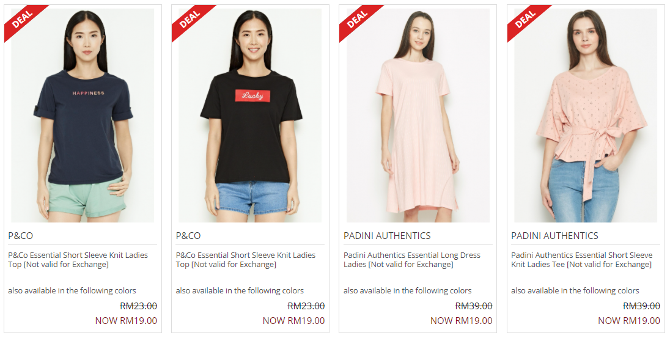Open Padini Authentics Essential Short Sleeve Knit Tee title
The width and height of the screenshot is (670, 338).
pyautogui.click(x=581, y=260)
